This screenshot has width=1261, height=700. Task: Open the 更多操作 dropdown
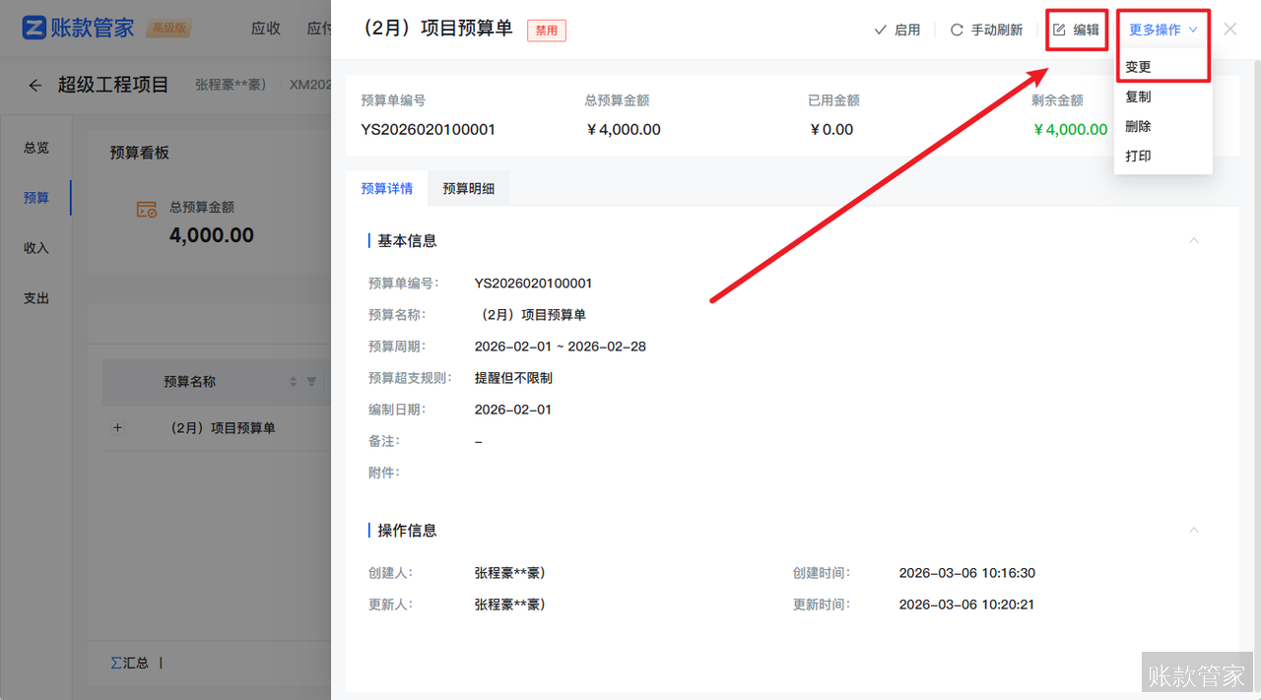coord(1154,29)
